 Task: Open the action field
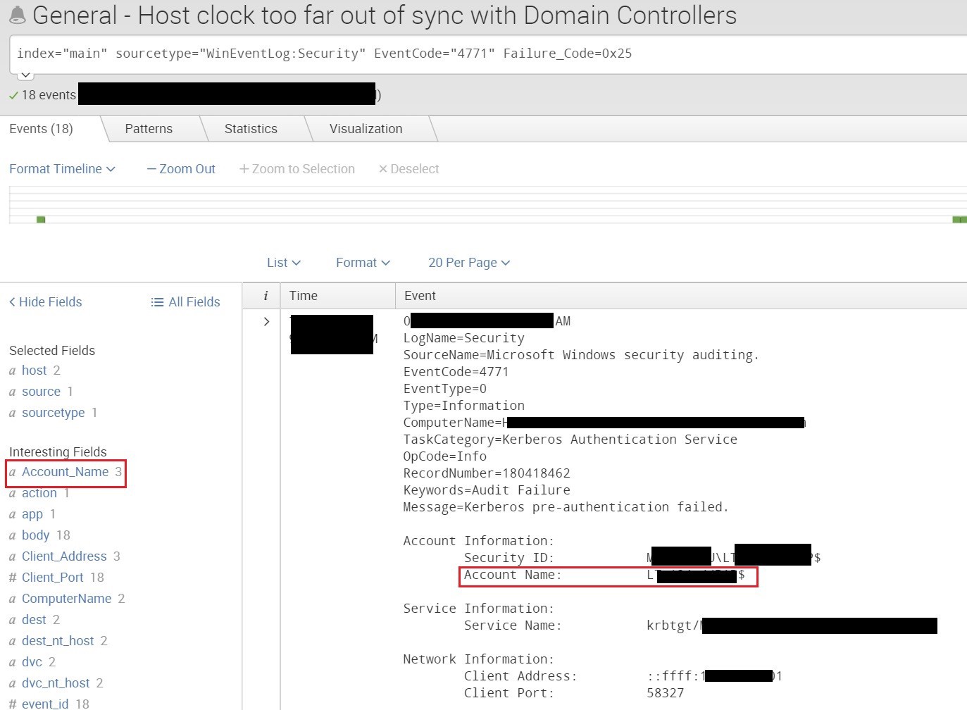click(39, 493)
